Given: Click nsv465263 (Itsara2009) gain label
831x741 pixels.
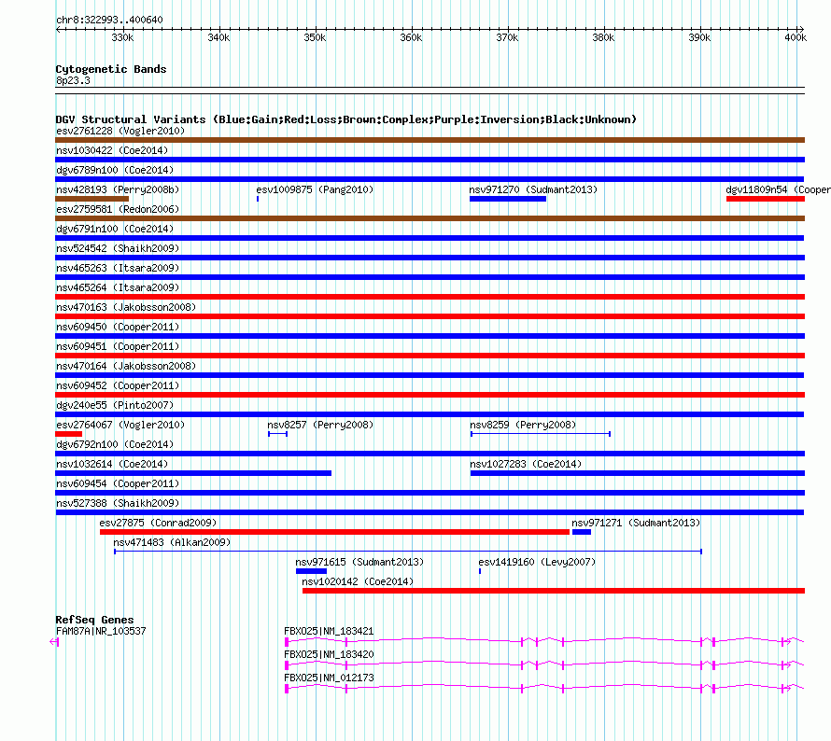Looking at the screenshot, I should 118,268.
